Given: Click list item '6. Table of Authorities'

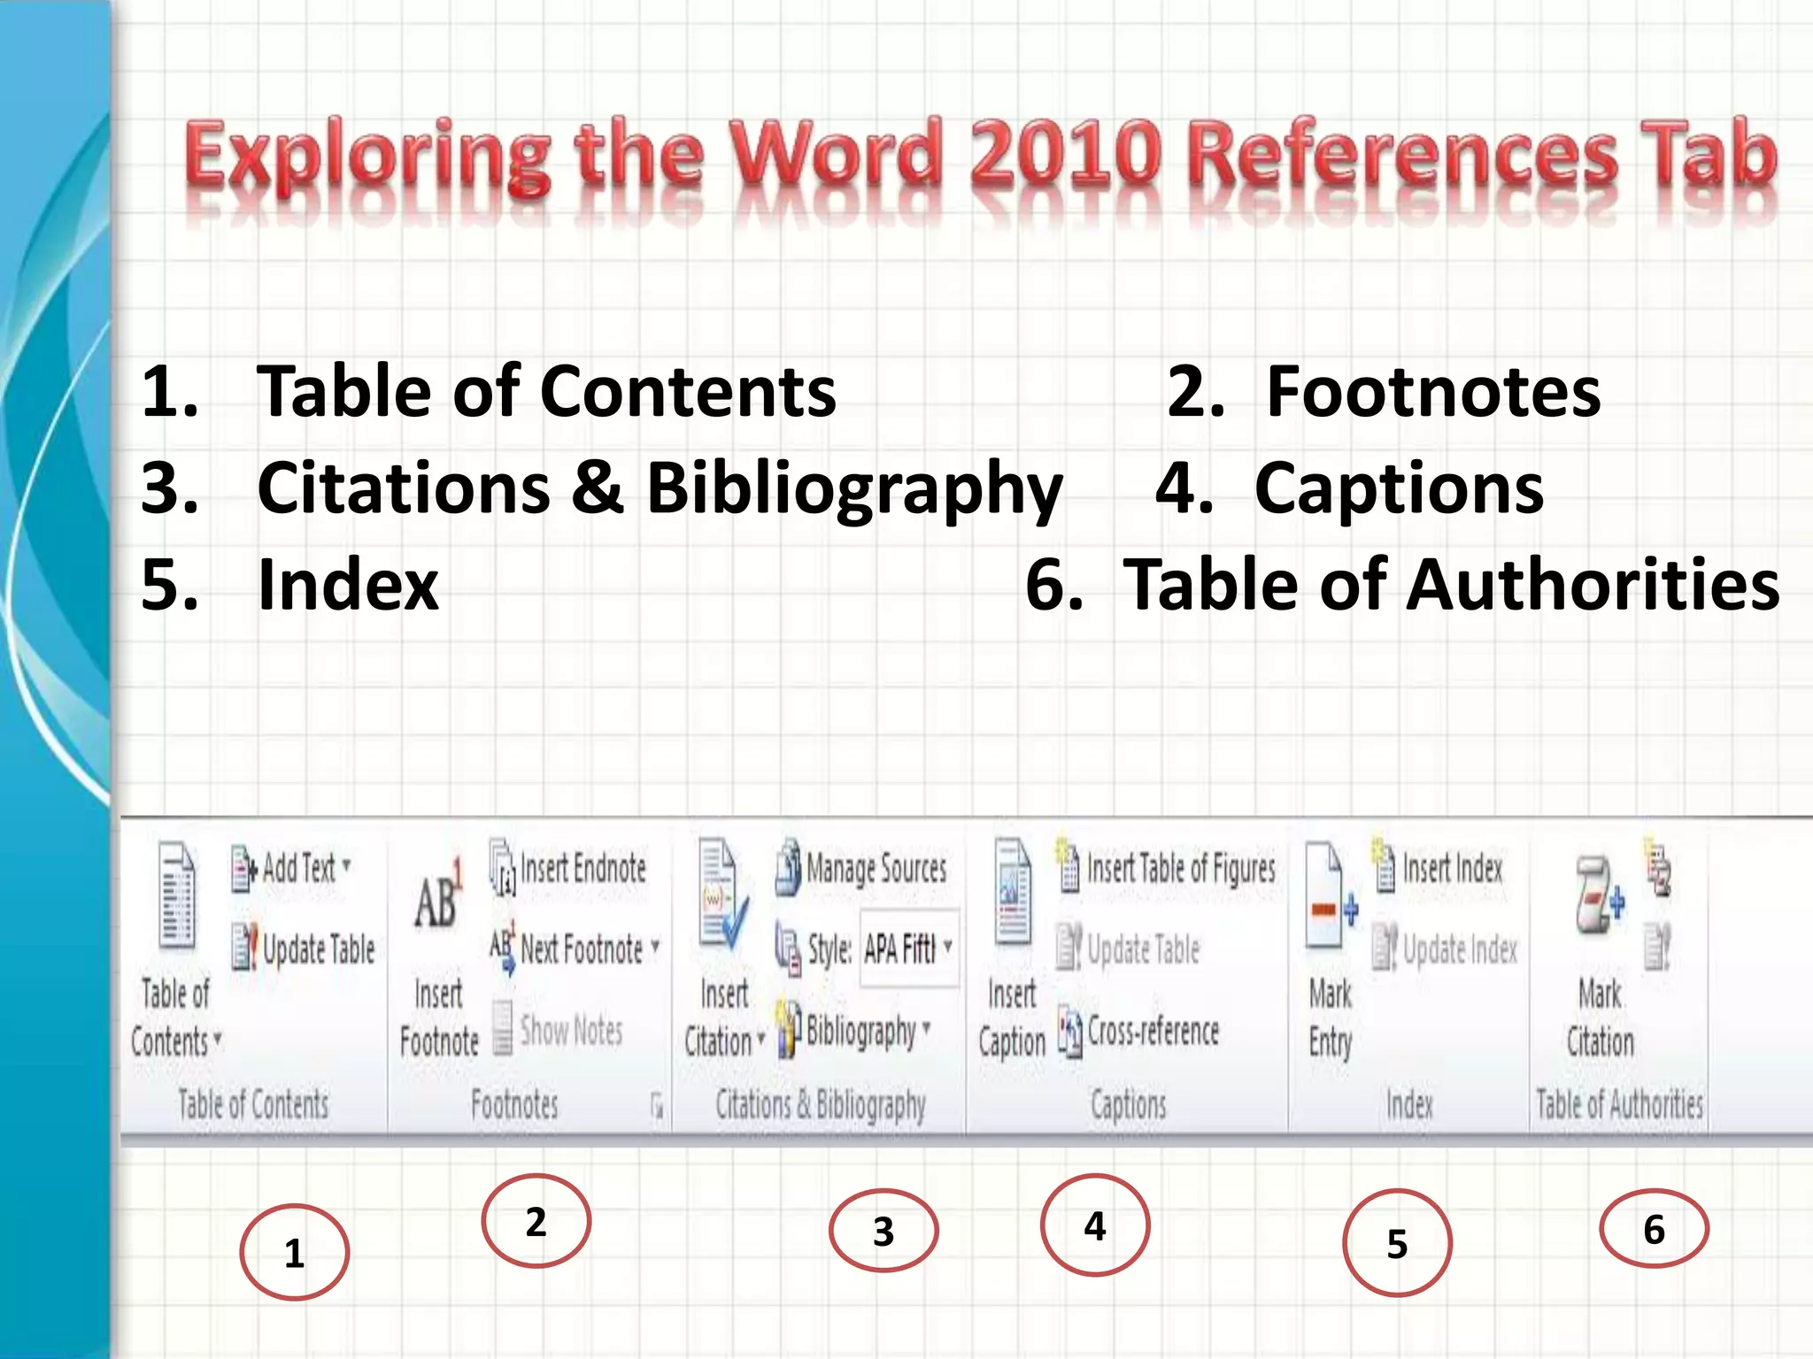Looking at the screenshot, I should pyautogui.click(x=1402, y=584).
